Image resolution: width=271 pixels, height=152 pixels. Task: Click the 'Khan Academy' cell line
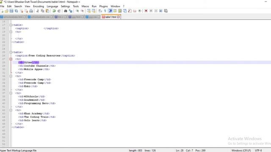coord(34,114)
